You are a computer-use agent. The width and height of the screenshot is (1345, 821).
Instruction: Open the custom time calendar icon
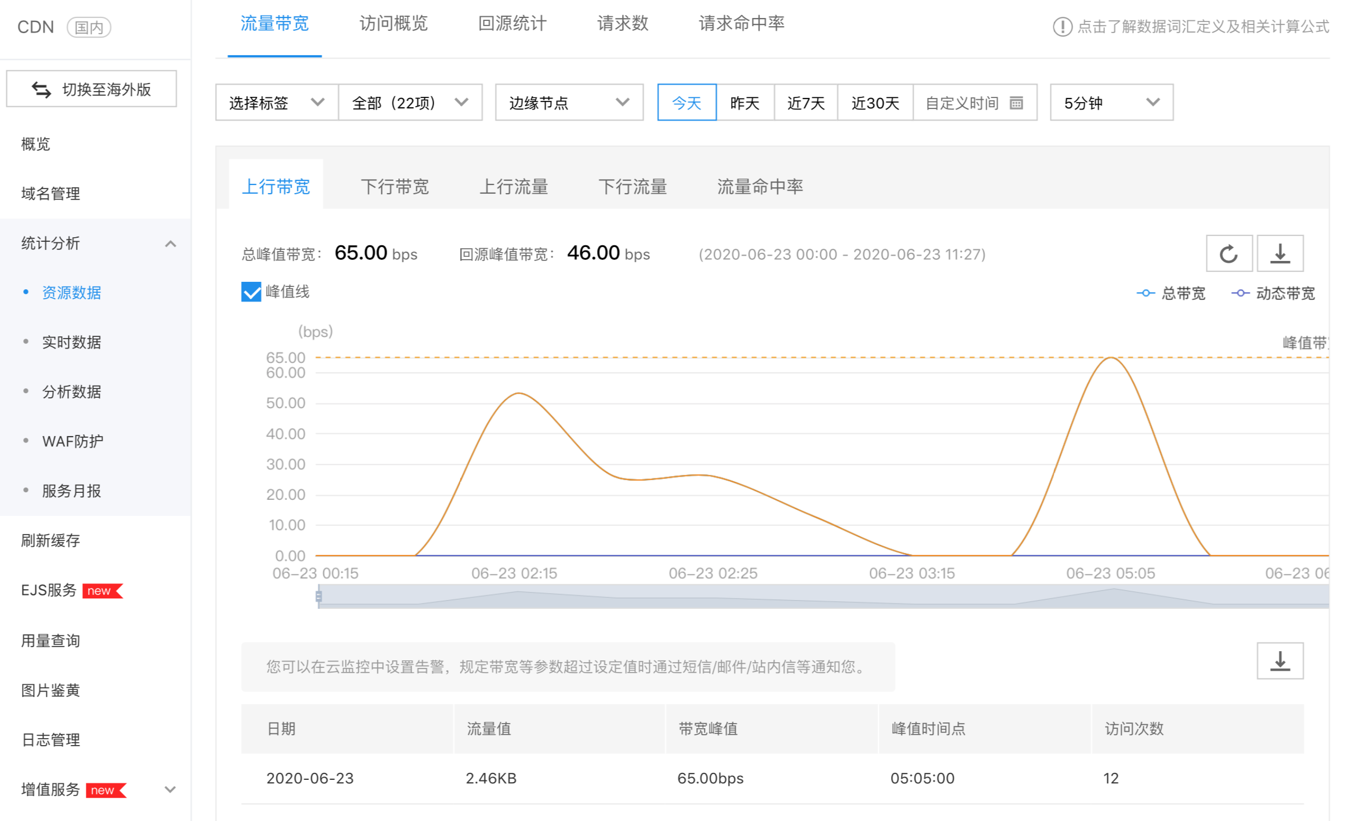[x=1016, y=103]
